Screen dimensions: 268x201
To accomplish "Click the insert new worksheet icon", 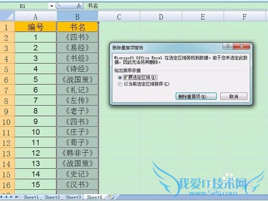I will coord(111,197).
